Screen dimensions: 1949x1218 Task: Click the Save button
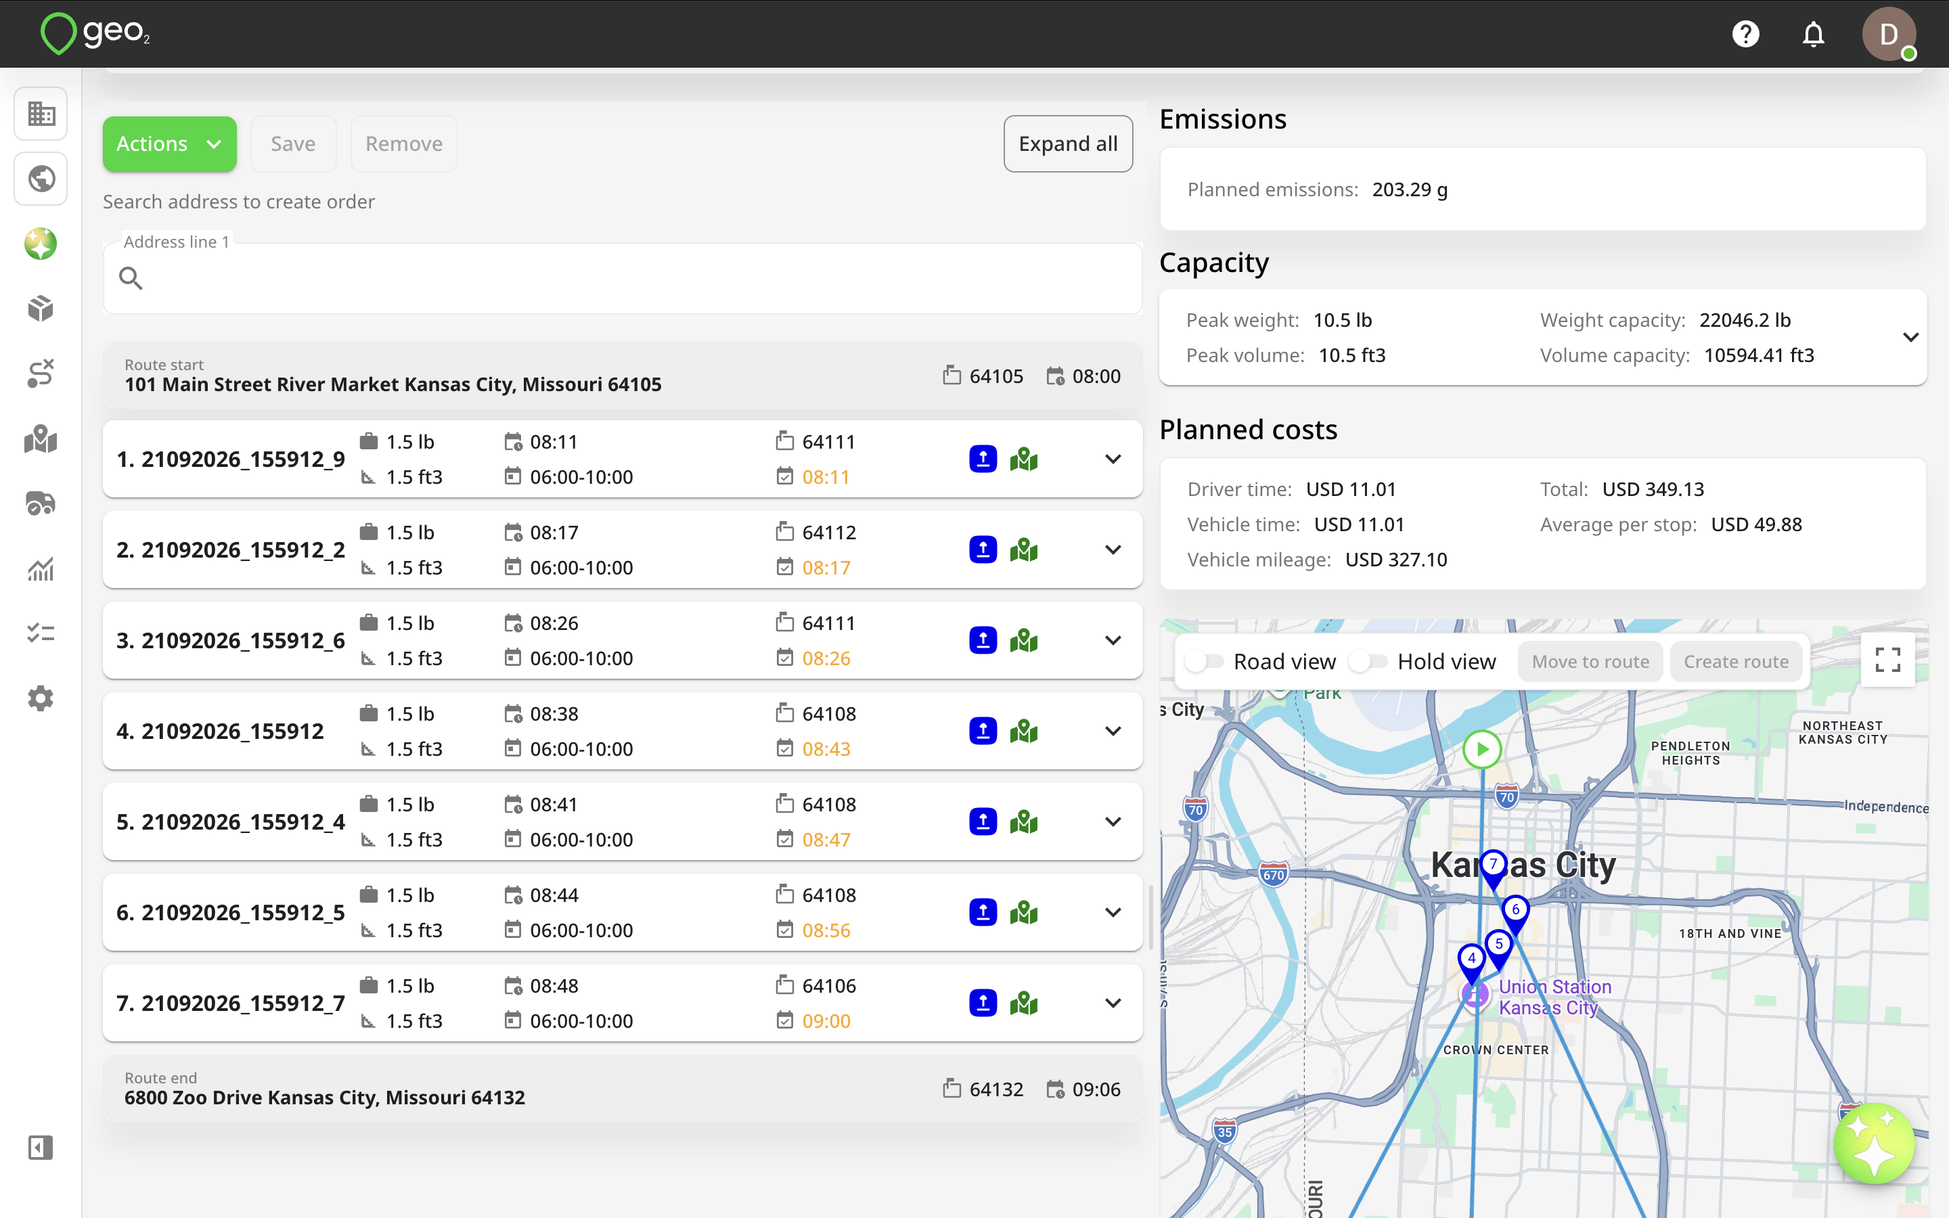293,143
